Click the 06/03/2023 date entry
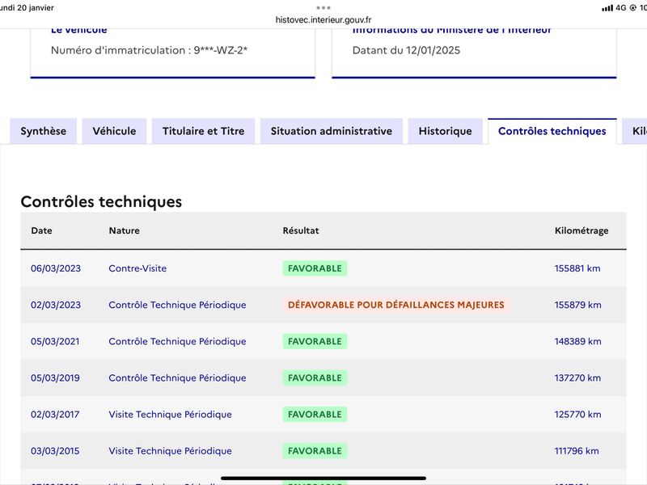 tap(56, 268)
